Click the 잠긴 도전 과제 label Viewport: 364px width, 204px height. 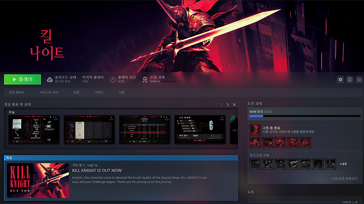(259, 155)
